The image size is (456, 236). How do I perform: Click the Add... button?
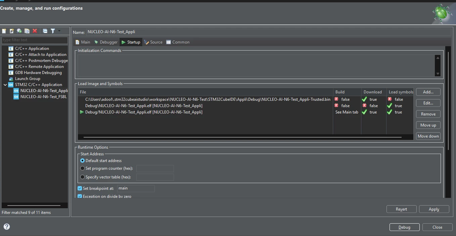pyautogui.click(x=428, y=92)
